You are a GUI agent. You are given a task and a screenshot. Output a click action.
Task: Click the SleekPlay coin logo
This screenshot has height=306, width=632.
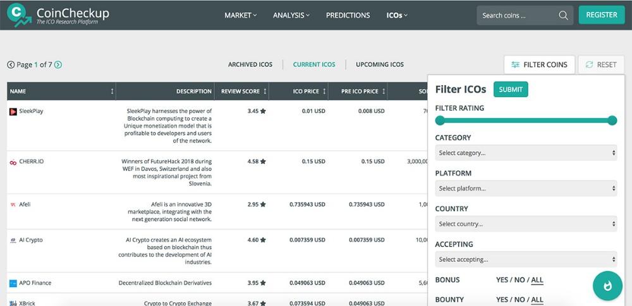[x=13, y=112]
